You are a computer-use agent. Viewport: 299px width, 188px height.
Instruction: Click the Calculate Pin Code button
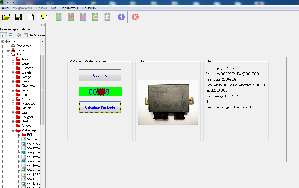click(100, 107)
